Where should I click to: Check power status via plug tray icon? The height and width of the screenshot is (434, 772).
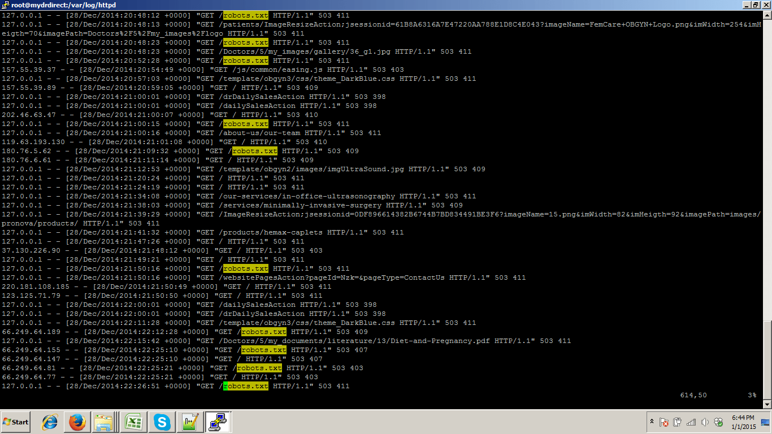click(678, 422)
